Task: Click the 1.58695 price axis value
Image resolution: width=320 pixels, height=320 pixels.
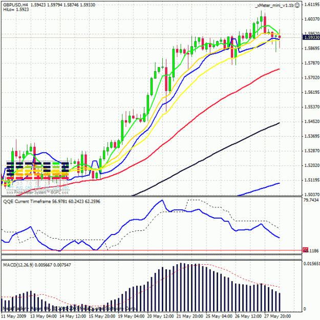Action: tap(312, 48)
